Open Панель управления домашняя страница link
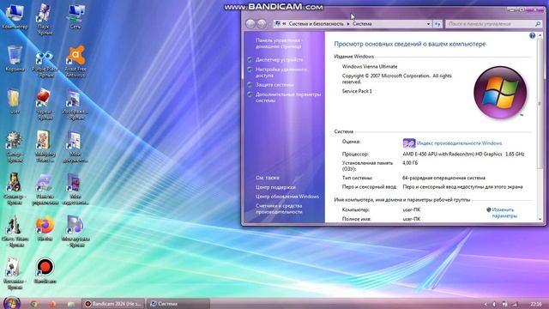The image size is (549, 309). 279,44
